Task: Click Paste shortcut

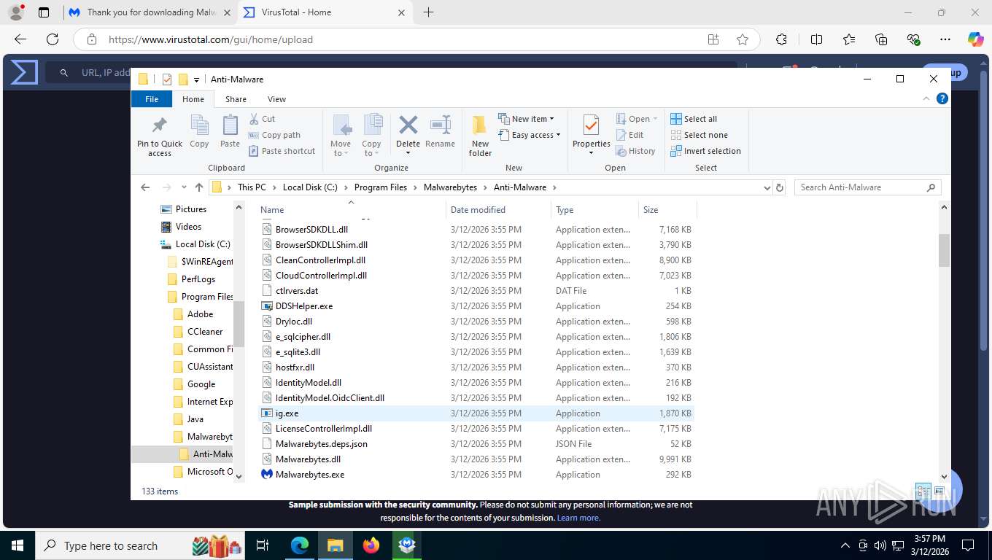Action: (282, 151)
